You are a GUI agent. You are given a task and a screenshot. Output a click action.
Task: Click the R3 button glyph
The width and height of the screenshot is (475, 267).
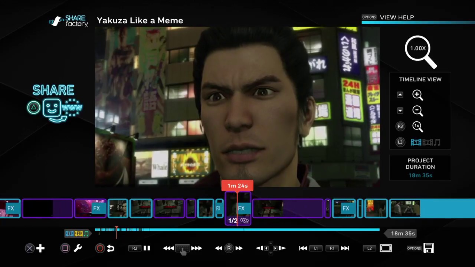click(400, 126)
